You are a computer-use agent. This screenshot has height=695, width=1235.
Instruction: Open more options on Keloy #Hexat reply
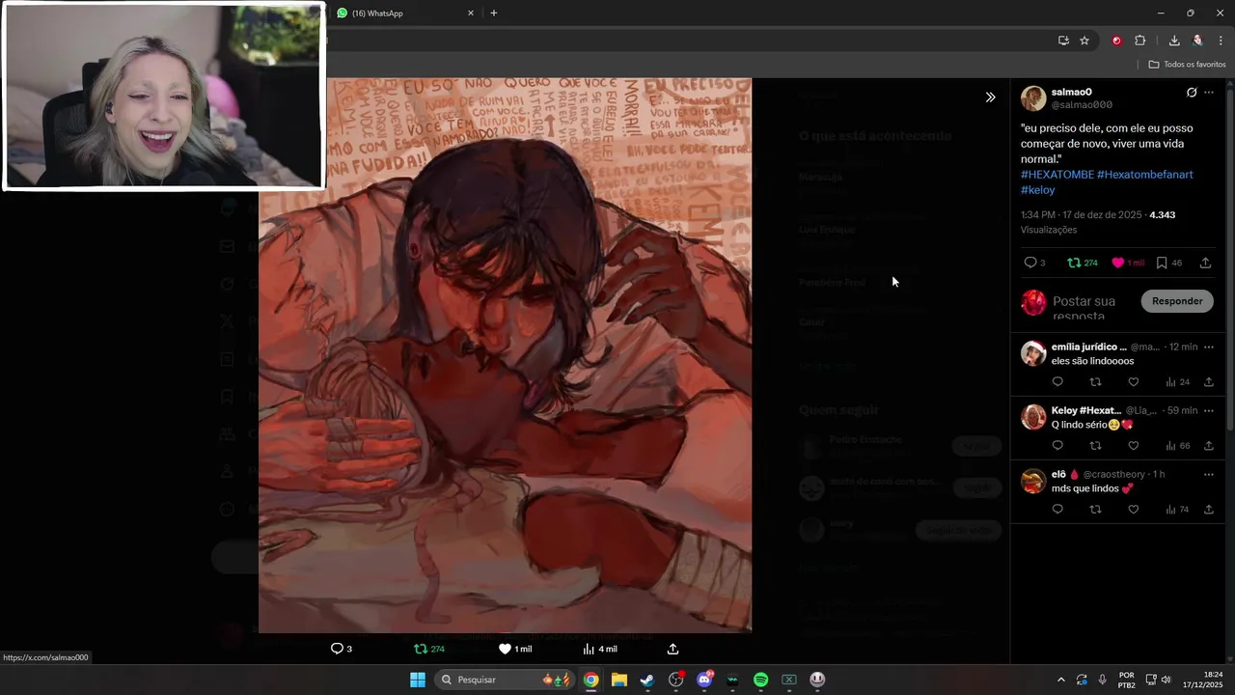(1209, 410)
